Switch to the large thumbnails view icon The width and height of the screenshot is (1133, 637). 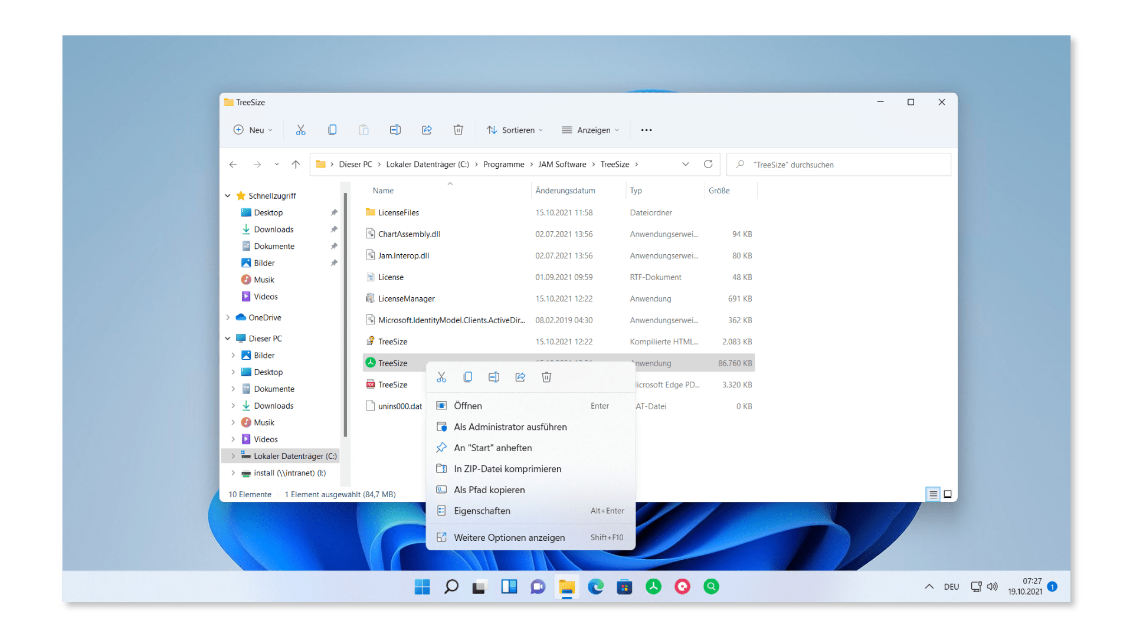[948, 494]
